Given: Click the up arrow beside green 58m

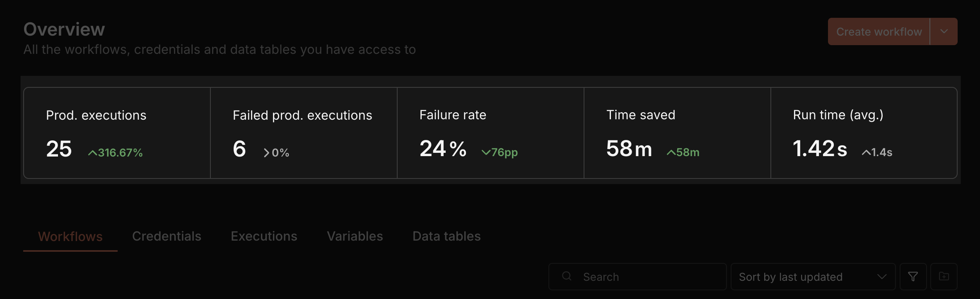Looking at the screenshot, I should pos(671,153).
